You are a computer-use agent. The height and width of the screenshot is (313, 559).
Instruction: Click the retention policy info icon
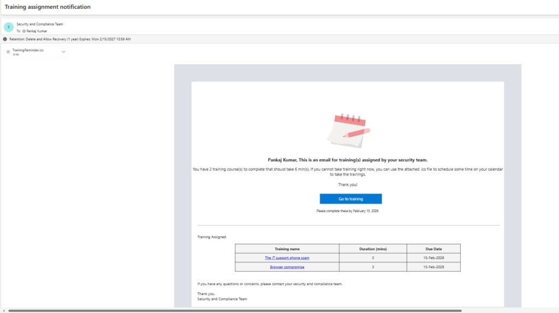pyautogui.click(x=5, y=39)
